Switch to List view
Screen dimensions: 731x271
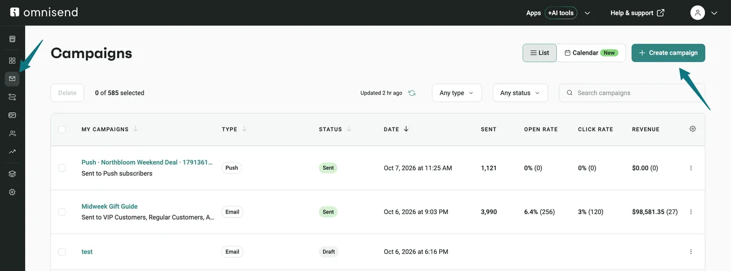point(540,53)
